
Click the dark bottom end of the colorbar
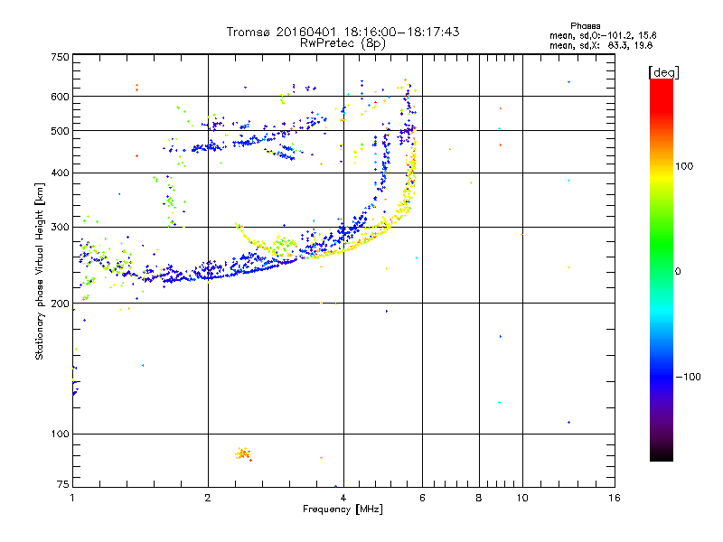click(662, 452)
